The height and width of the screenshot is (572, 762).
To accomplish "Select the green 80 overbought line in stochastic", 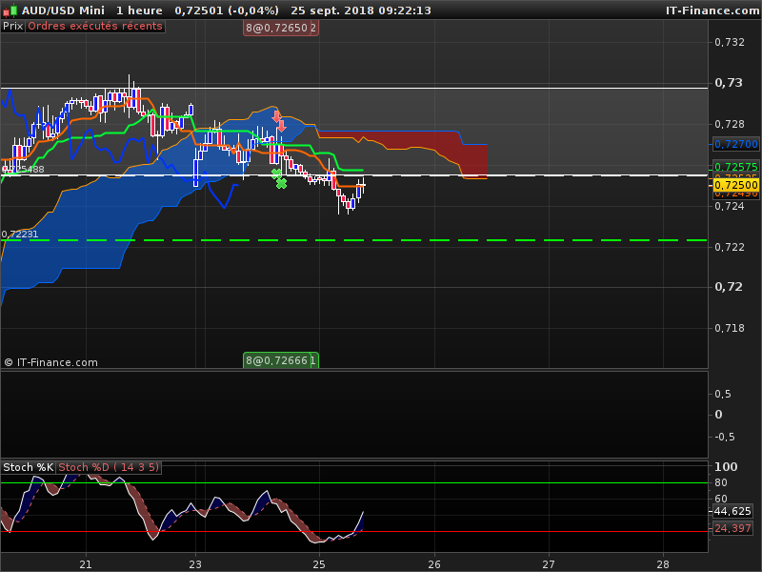I will tap(353, 483).
